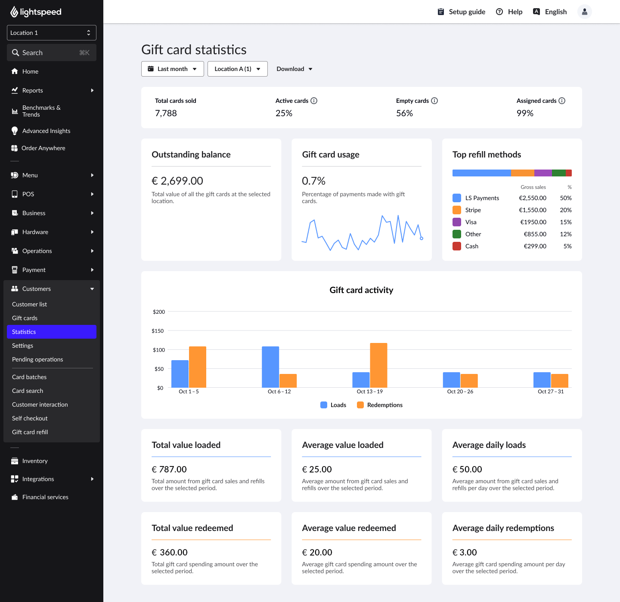Click the Inventory icon
This screenshot has width=620, height=602.
15,461
